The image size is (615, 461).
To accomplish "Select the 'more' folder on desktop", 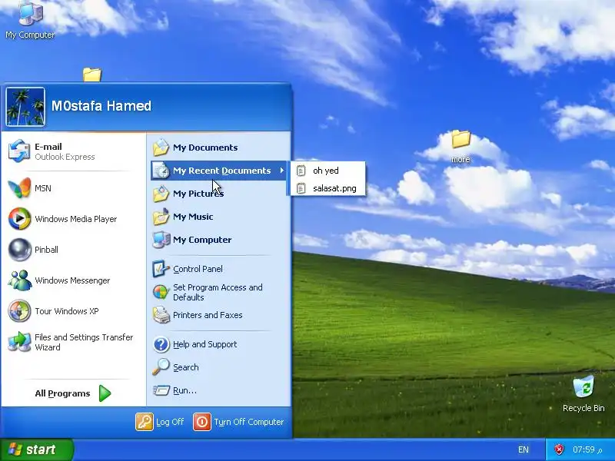I will click(460, 146).
